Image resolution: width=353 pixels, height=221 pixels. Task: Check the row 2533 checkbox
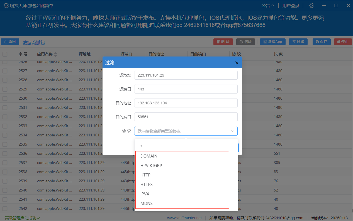(5, 126)
